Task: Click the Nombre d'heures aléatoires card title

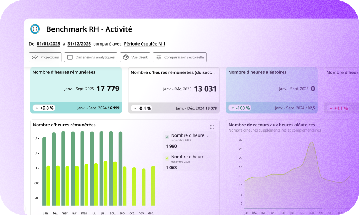Action: point(257,72)
